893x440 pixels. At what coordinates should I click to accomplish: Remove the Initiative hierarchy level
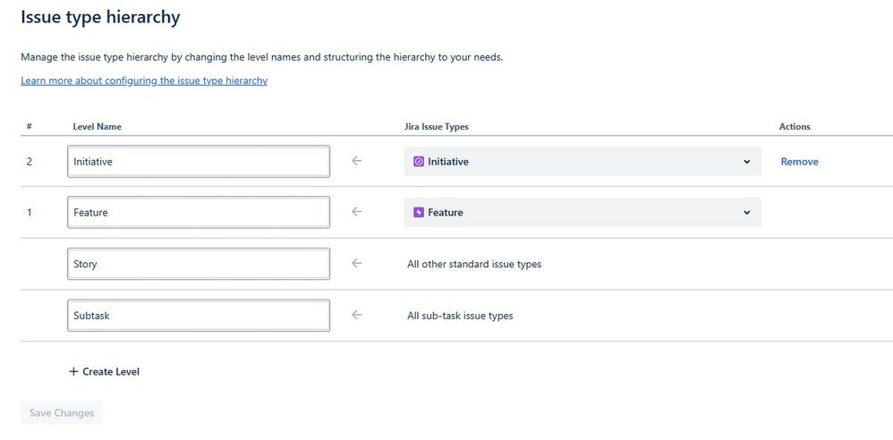click(x=799, y=162)
